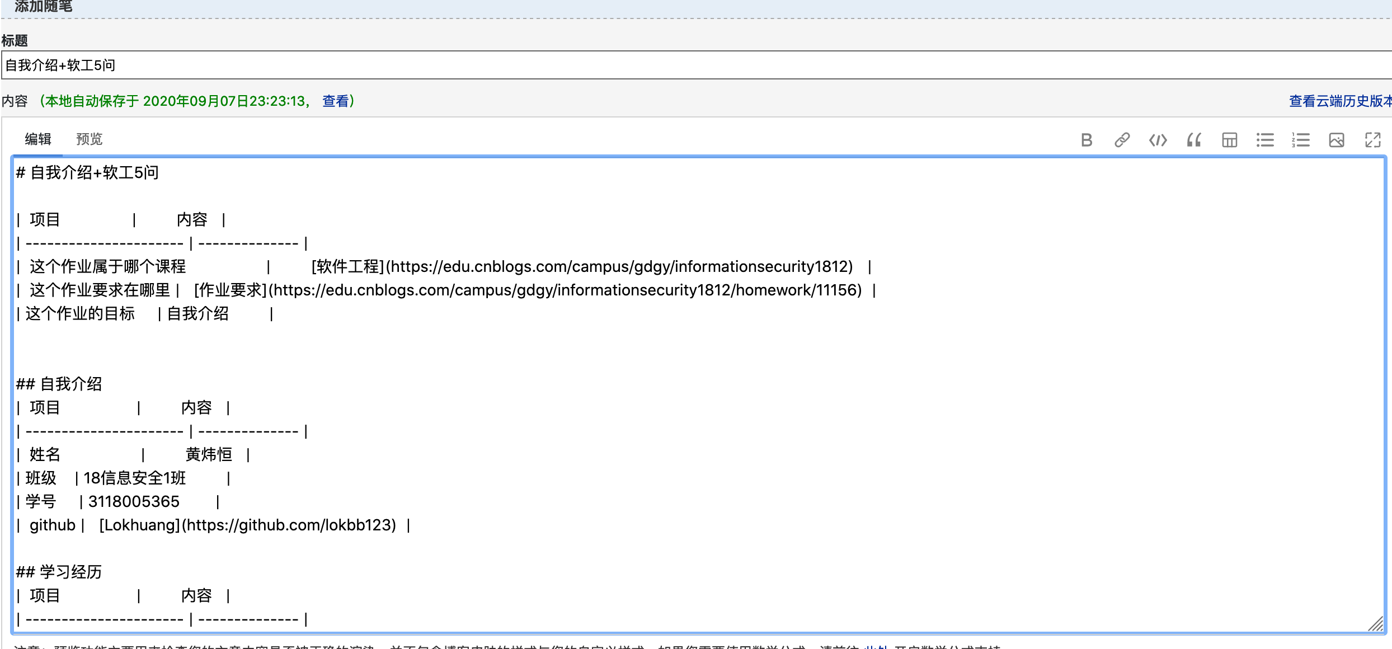Open the 查看 link beside autosave time
Screen dimensions: 1392x649
tap(335, 101)
